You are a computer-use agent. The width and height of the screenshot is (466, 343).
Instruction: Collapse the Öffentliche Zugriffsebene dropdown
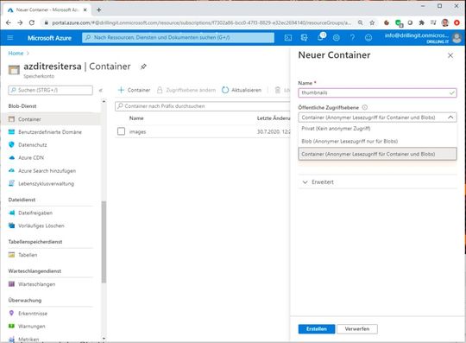coord(450,118)
